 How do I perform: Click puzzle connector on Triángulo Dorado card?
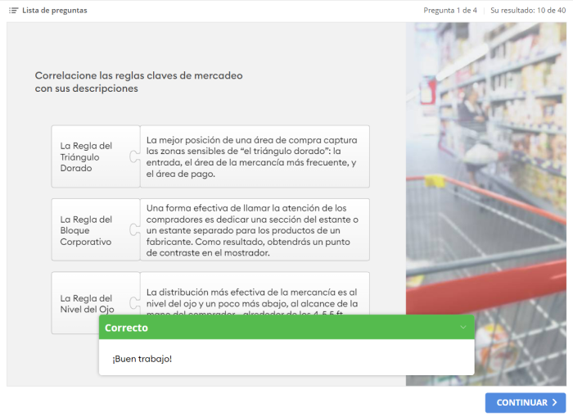(134, 156)
